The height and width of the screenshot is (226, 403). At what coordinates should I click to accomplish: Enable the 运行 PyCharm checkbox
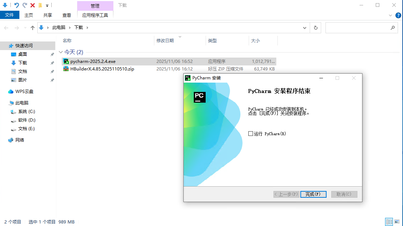tap(250, 134)
